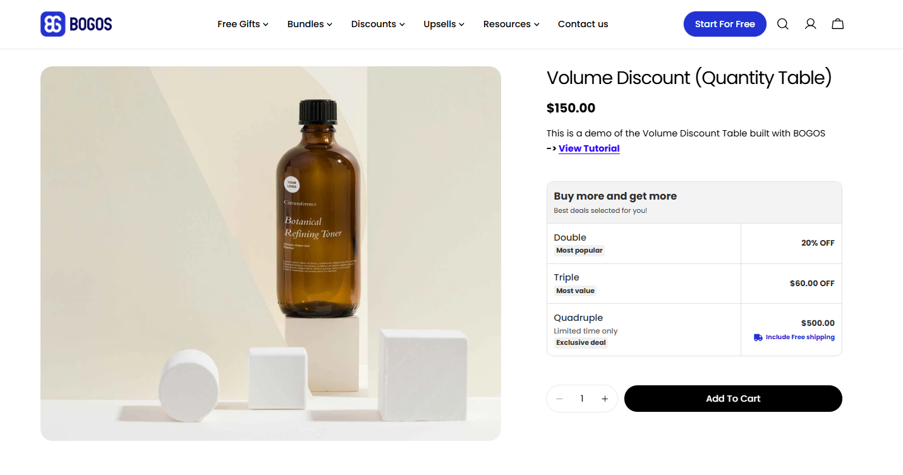Viewport: 903px width, 475px height.
Task: Select the Triple $60.00 OFF deal
Action: click(x=694, y=283)
